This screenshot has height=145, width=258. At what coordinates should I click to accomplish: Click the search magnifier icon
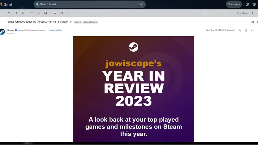pyautogui.click(x=37, y=4)
